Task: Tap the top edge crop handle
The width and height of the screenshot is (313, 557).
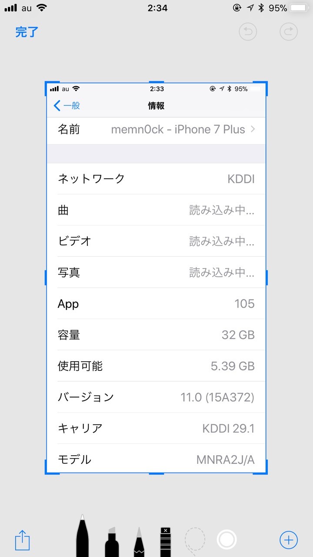Action: click(156, 82)
